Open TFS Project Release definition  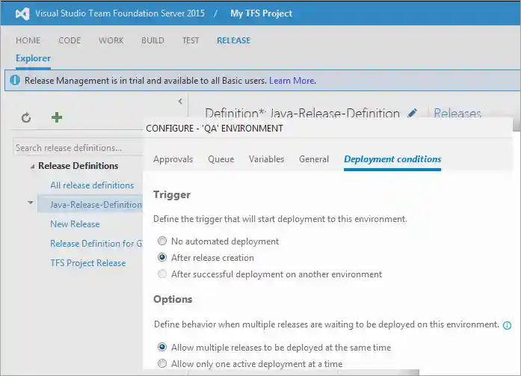click(88, 263)
